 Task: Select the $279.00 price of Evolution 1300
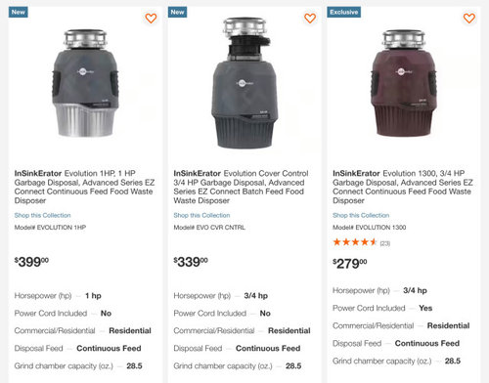350,263
